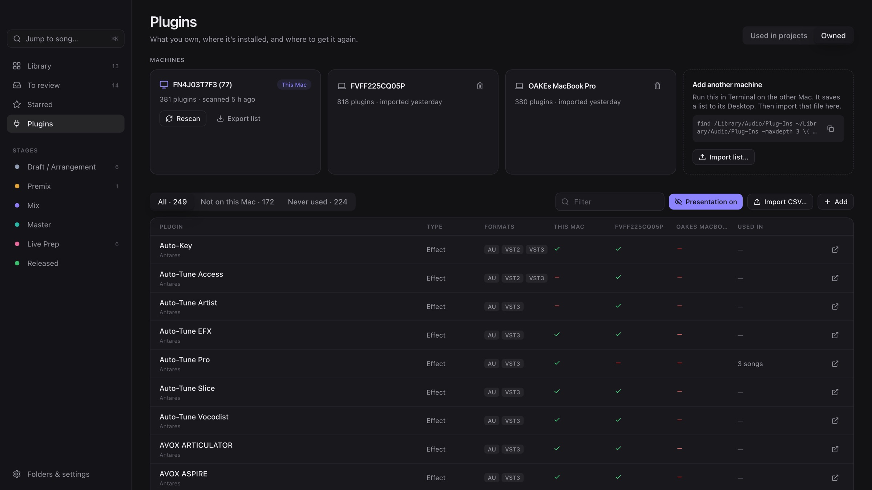Viewport: 872px width, 490px height.
Task: Open Starred in the sidebar
Action: point(66,105)
